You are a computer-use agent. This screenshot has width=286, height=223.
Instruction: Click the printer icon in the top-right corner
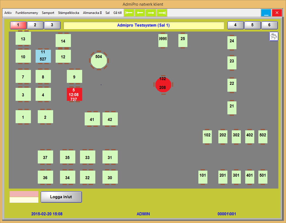(x=274, y=36)
